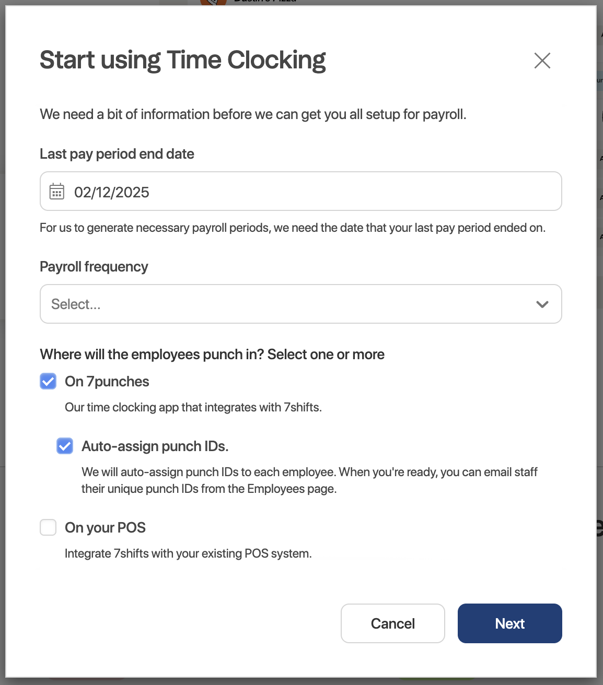Click the 'Payroll frequency' field label
603x685 pixels.
(x=94, y=267)
